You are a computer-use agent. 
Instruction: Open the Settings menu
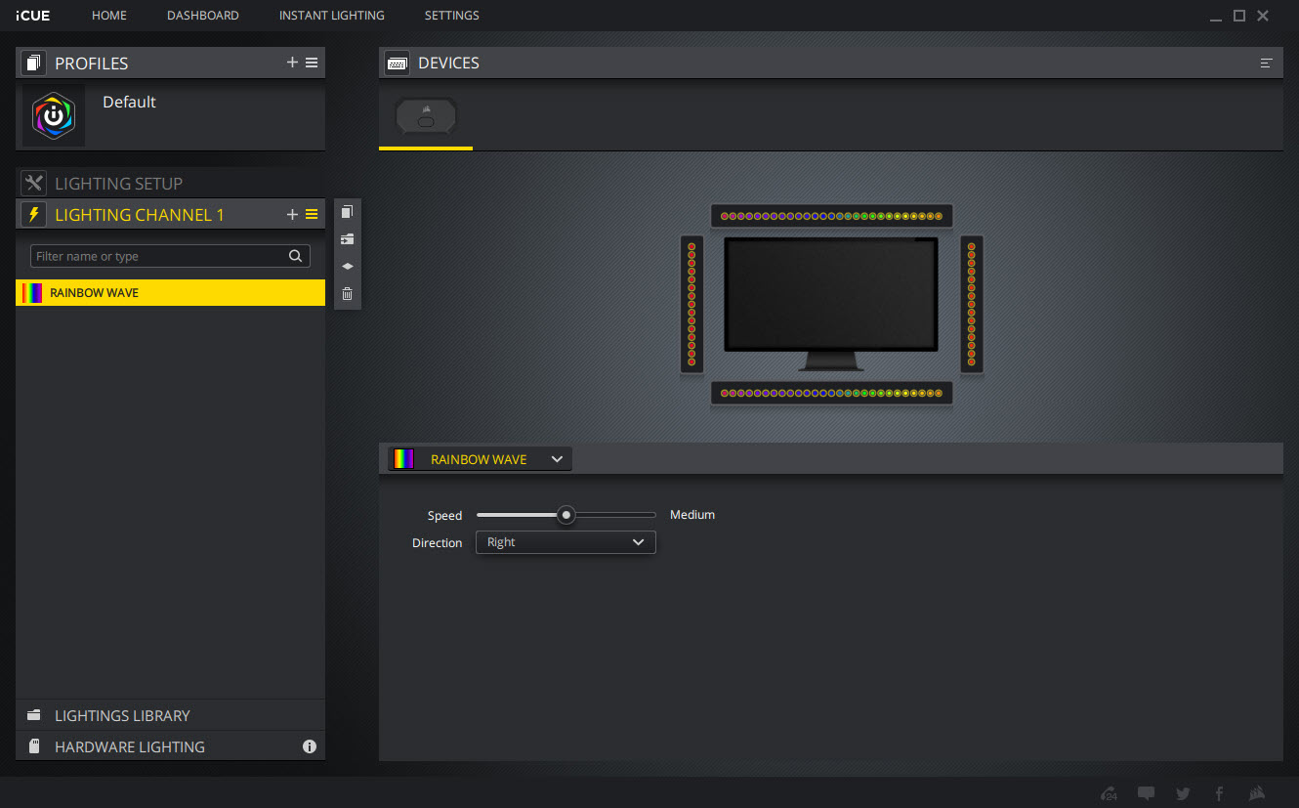[x=452, y=16]
